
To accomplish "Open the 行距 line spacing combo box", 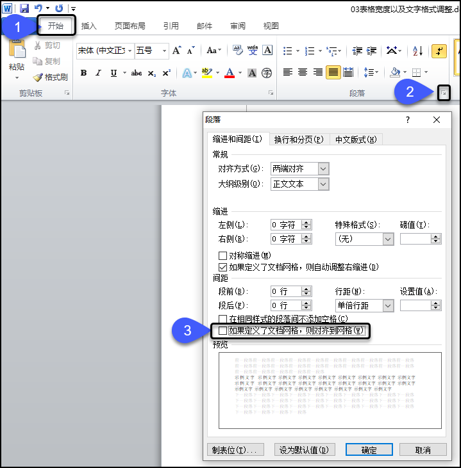I will pyautogui.click(x=364, y=305).
